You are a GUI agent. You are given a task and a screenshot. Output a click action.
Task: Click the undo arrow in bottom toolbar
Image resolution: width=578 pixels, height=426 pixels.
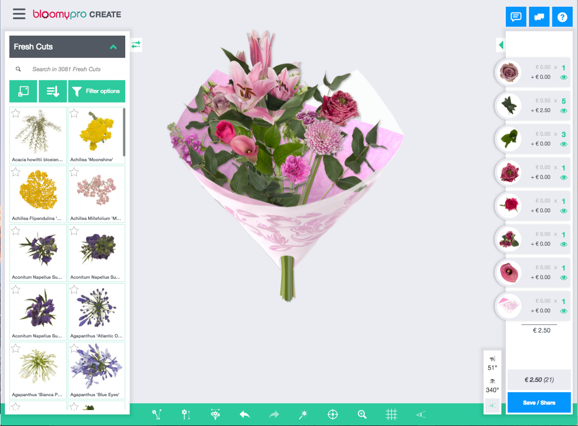pos(245,414)
